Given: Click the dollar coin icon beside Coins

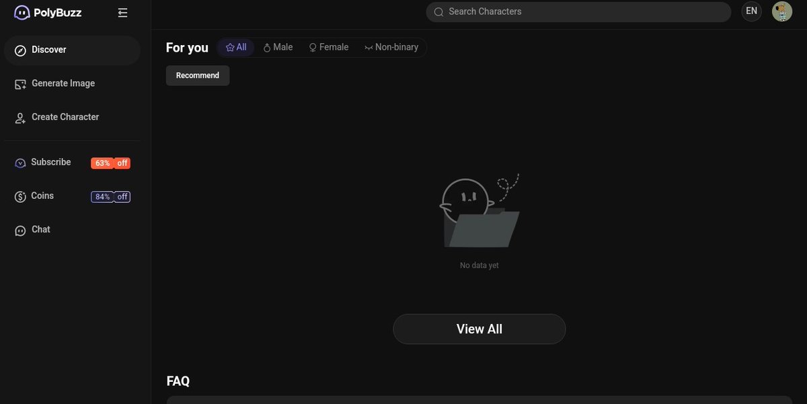Looking at the screenshot, I should [x=20, y=196].
